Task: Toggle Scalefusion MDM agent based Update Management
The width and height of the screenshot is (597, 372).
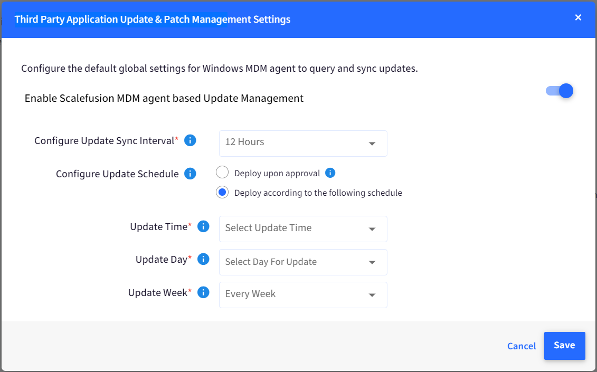Action: coord(560,91)
